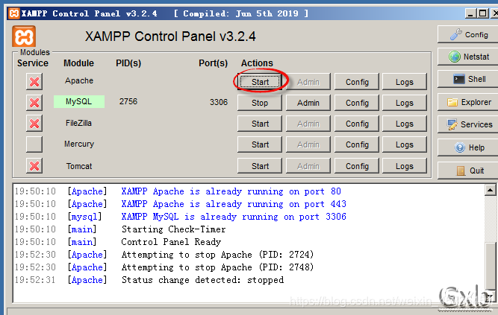
Task: Maximize the XAMPP Control Panel window
Action: (x=483, y=13)
